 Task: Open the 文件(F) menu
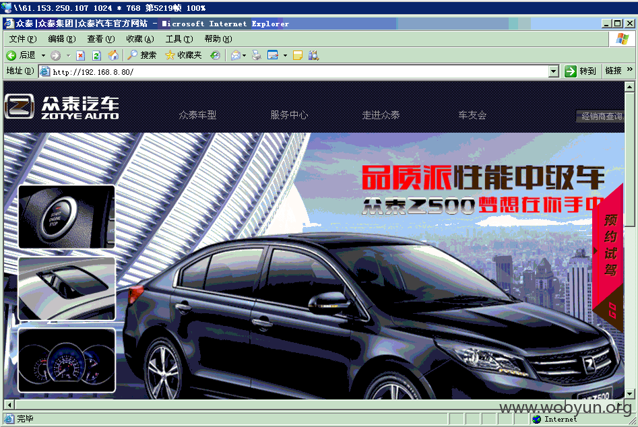[x=23, y=39]
